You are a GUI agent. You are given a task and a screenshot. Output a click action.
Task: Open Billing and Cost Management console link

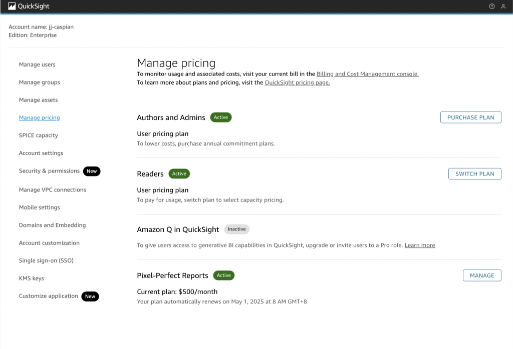point(367,74)
